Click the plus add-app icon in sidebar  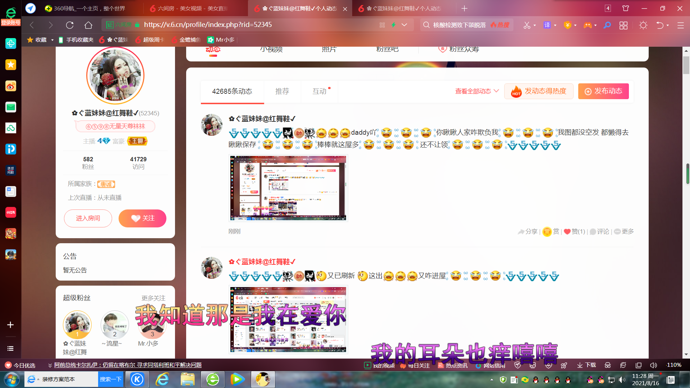point(10,325)
